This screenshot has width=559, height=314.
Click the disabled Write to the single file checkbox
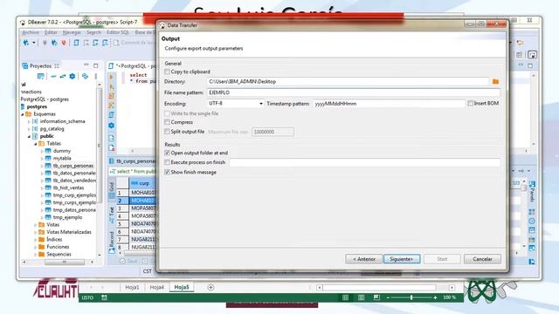point(167,113)
